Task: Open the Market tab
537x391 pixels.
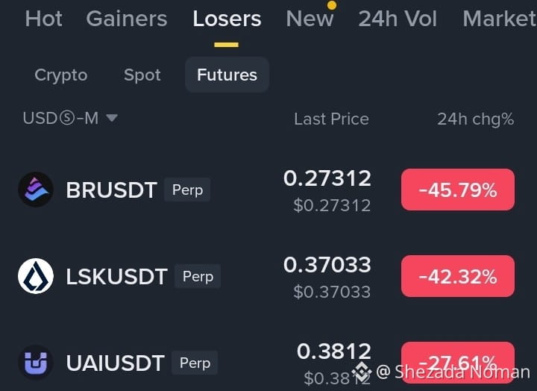Action: [x=500, y=19]
